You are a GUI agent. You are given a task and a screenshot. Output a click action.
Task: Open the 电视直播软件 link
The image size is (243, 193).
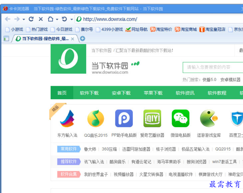[181, 174]
